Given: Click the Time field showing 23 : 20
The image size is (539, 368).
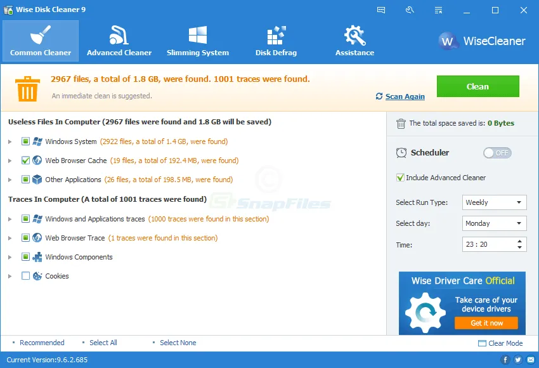Looking at the screenshot, I should coord(495,244).
